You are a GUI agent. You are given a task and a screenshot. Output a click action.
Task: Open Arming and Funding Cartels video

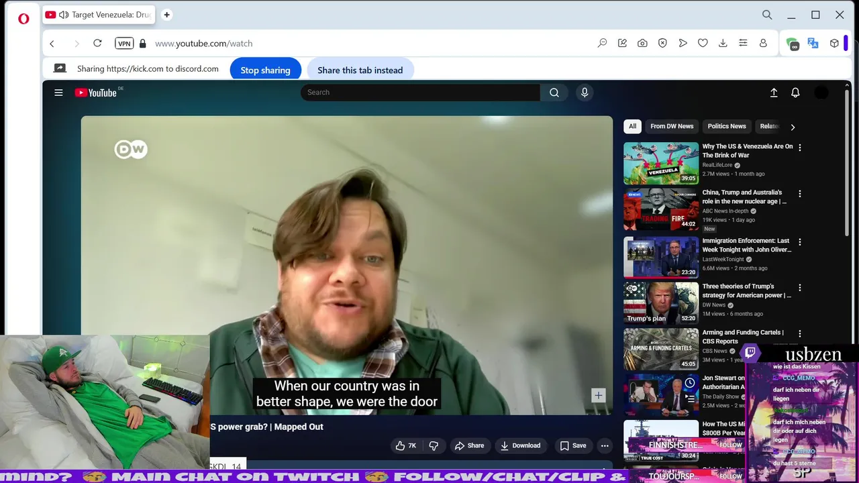pos(661,349)
